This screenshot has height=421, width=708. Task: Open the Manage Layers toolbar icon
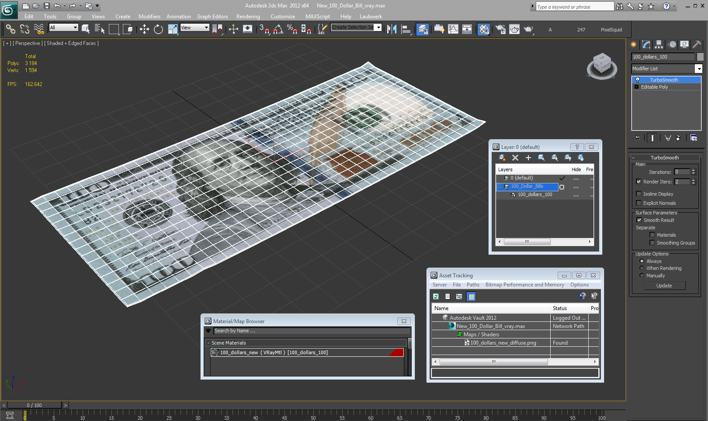tap(423, 29)
